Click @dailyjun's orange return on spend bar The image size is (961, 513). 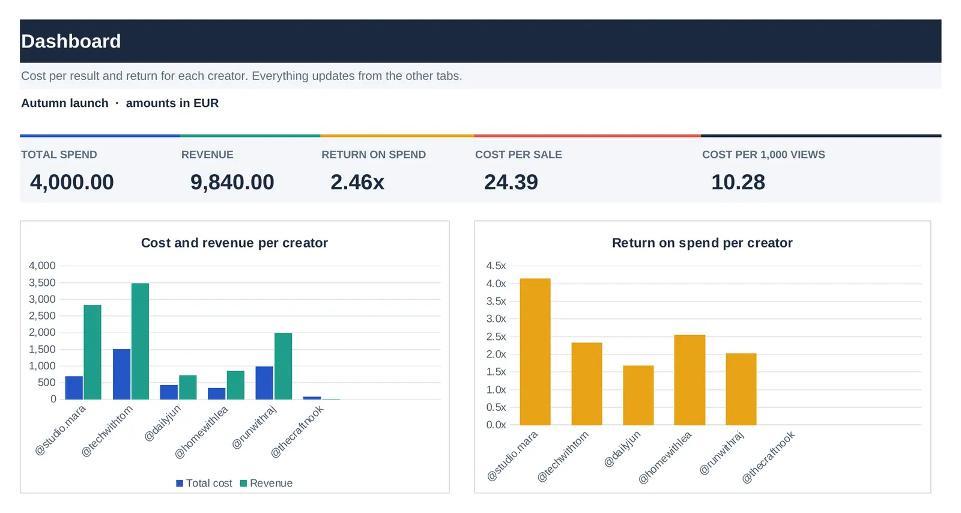point(638,395)
